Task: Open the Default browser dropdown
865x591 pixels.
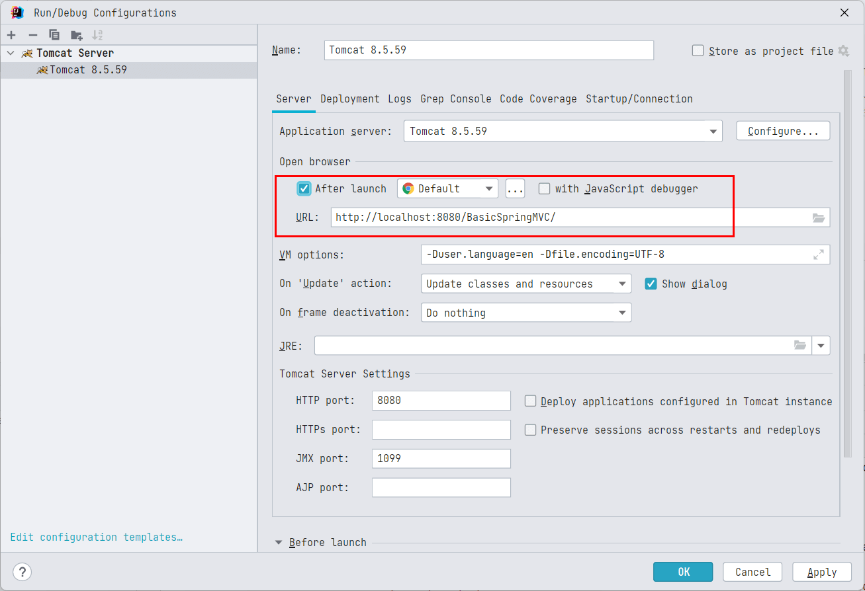Action: click(x=448, y=188)
